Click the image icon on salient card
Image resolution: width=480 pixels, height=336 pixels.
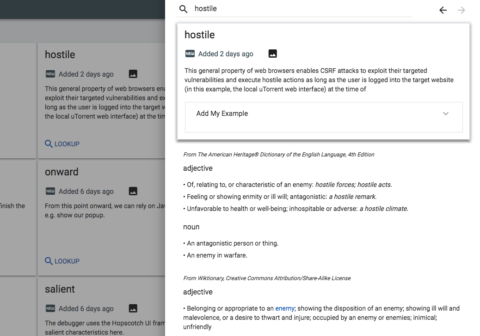pyautogui.click(x=133, y=308)
